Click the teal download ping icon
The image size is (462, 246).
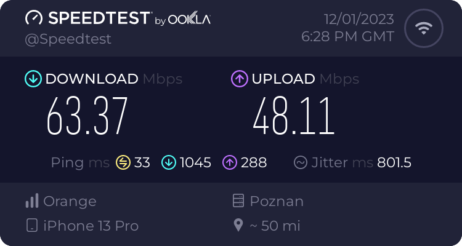coord(169,162)
